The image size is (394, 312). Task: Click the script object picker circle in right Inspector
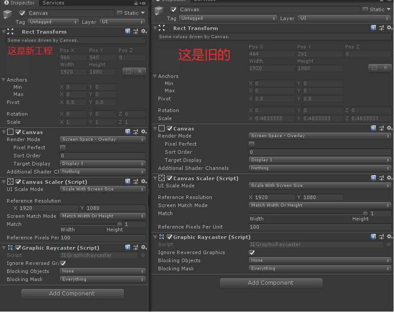point(389,244)
